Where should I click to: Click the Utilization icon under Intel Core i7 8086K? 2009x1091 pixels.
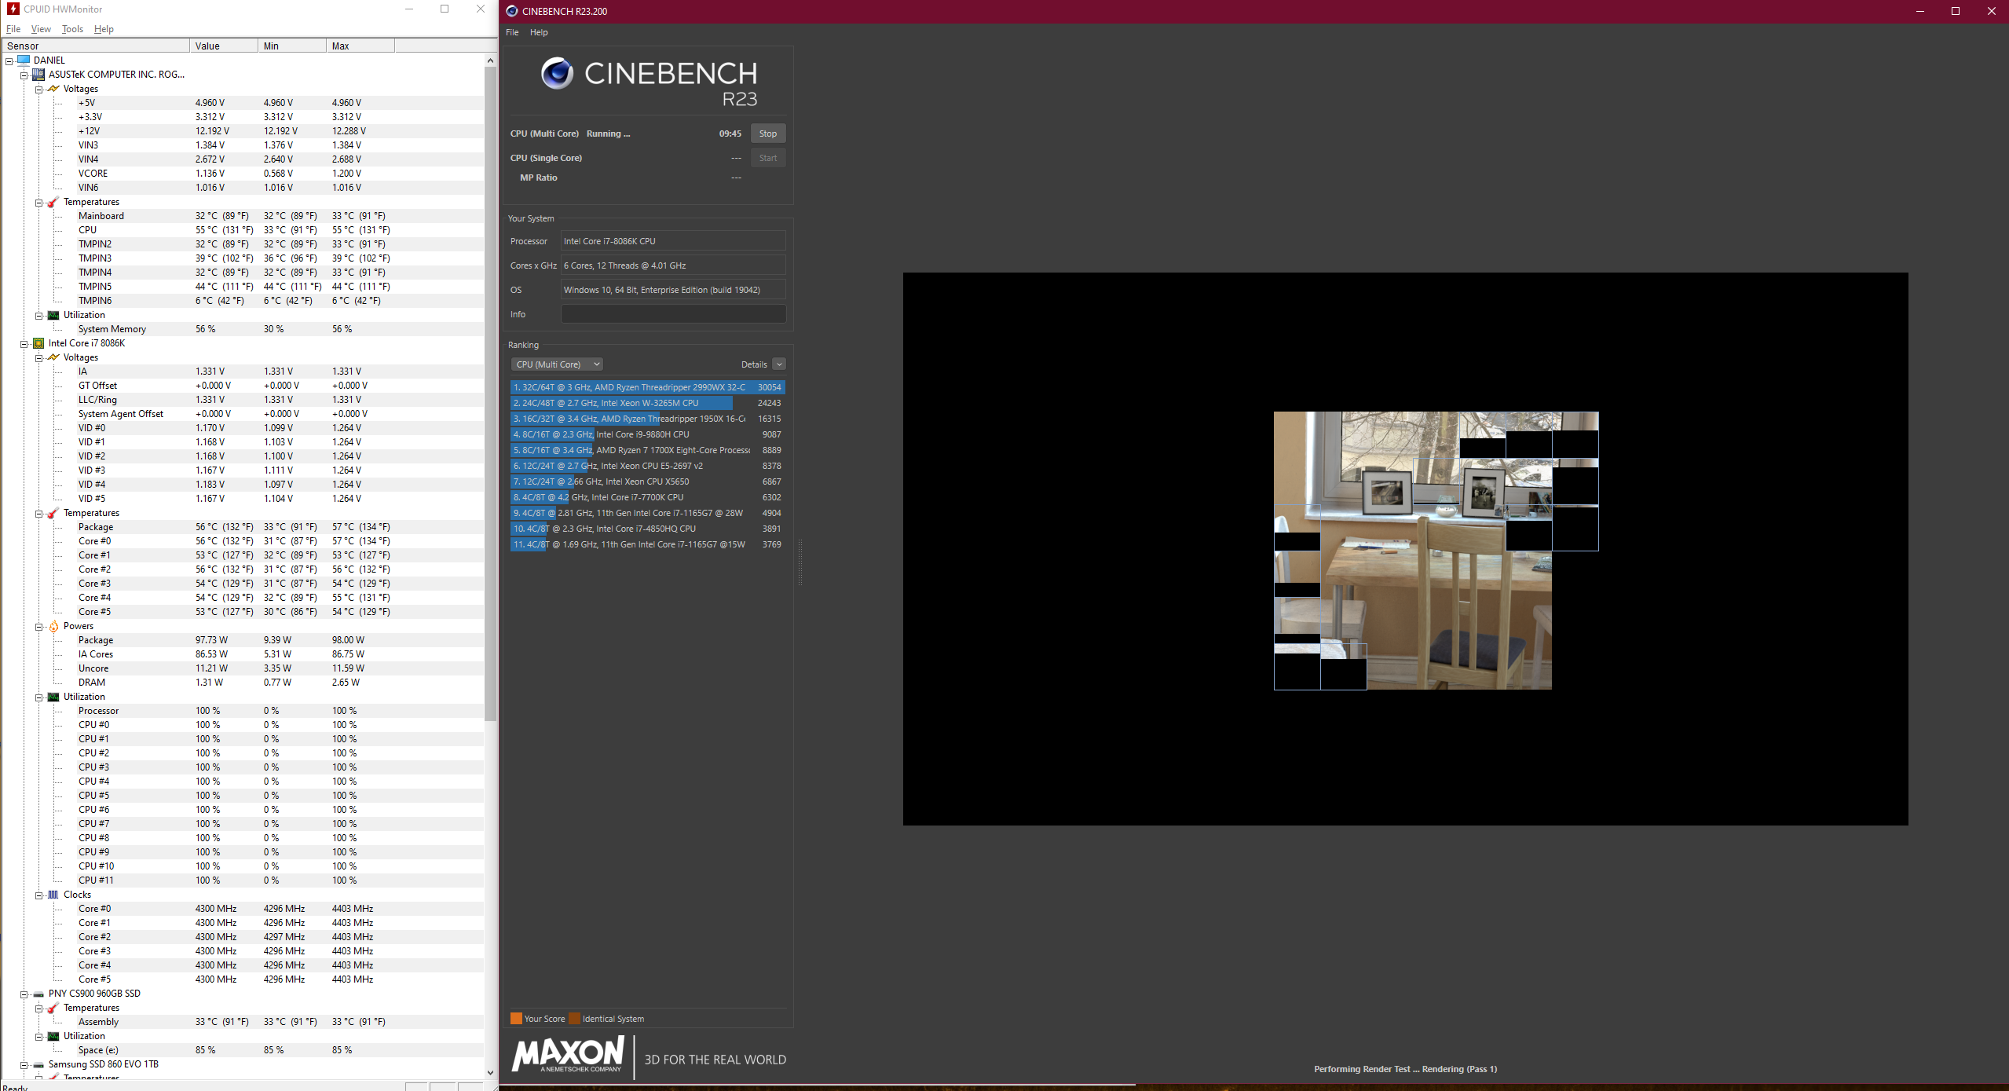[52, 697]
